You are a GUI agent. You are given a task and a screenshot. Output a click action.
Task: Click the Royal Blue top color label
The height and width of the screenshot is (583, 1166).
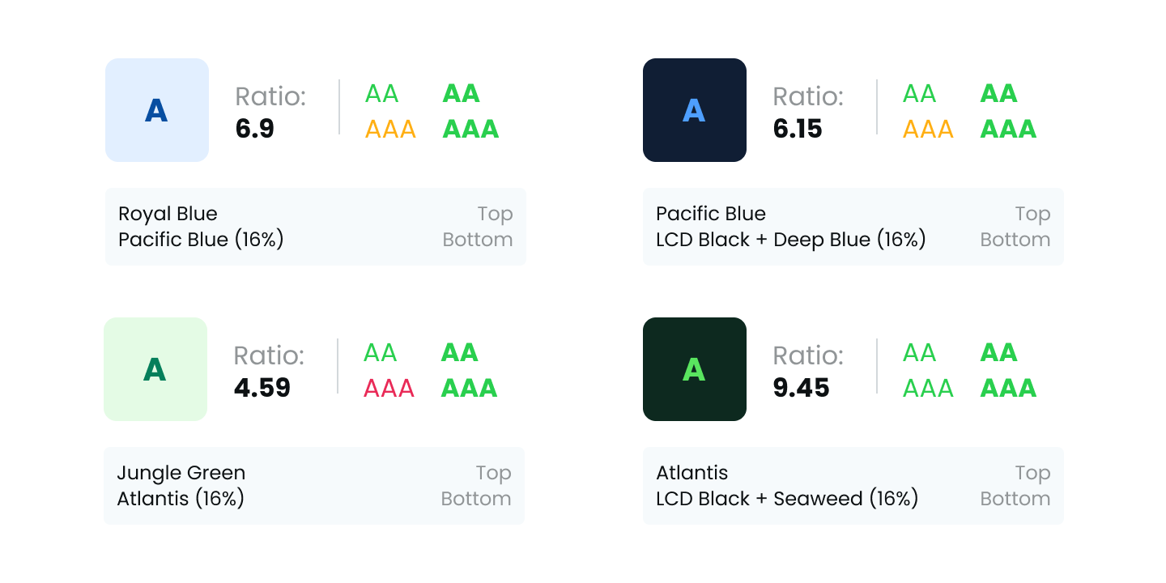168,214
